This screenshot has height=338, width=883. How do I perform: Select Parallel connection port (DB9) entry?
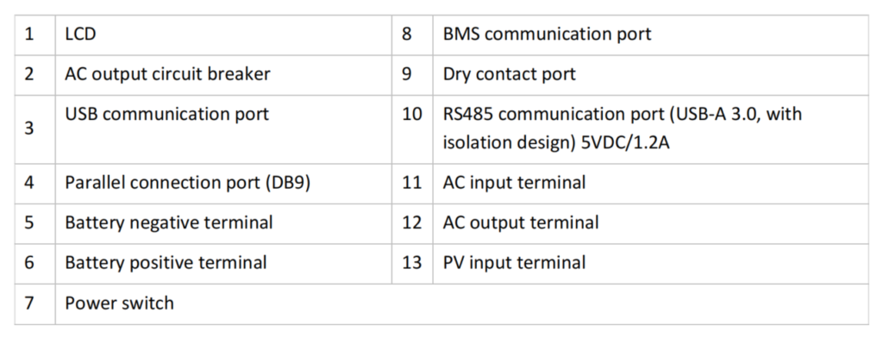click(x=187, y=183)
